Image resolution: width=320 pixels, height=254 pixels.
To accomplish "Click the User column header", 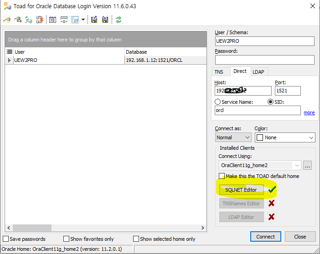I will [x=69, y=52].
